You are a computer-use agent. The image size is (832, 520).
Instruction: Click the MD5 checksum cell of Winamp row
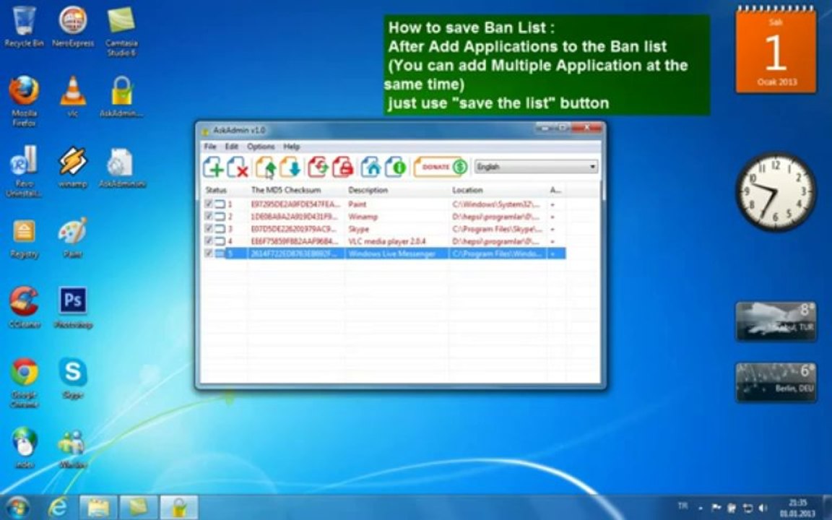pyautogui.click(x=294, y=217)
